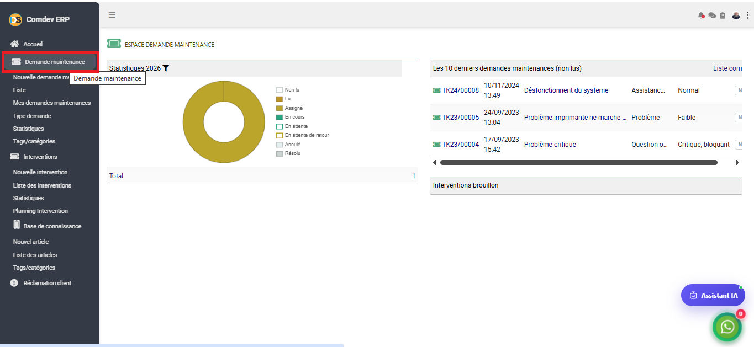Open Tags/catégories under Demande maintenance
The width and height of the screenshot is (754, 347).
(x=34, y=141)
